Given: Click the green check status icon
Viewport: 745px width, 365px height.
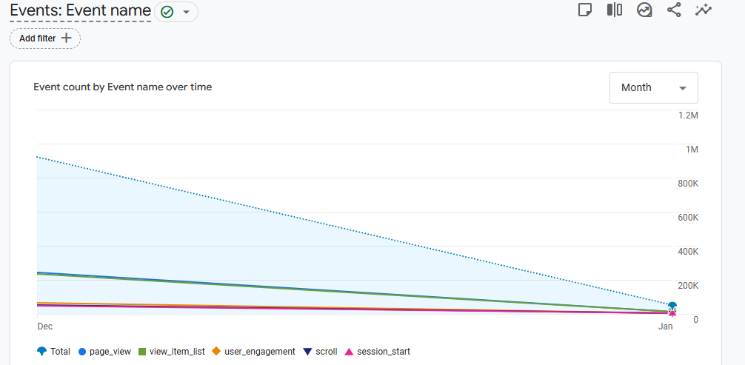Looking at the screenshot, I should (x=167, y=12).
